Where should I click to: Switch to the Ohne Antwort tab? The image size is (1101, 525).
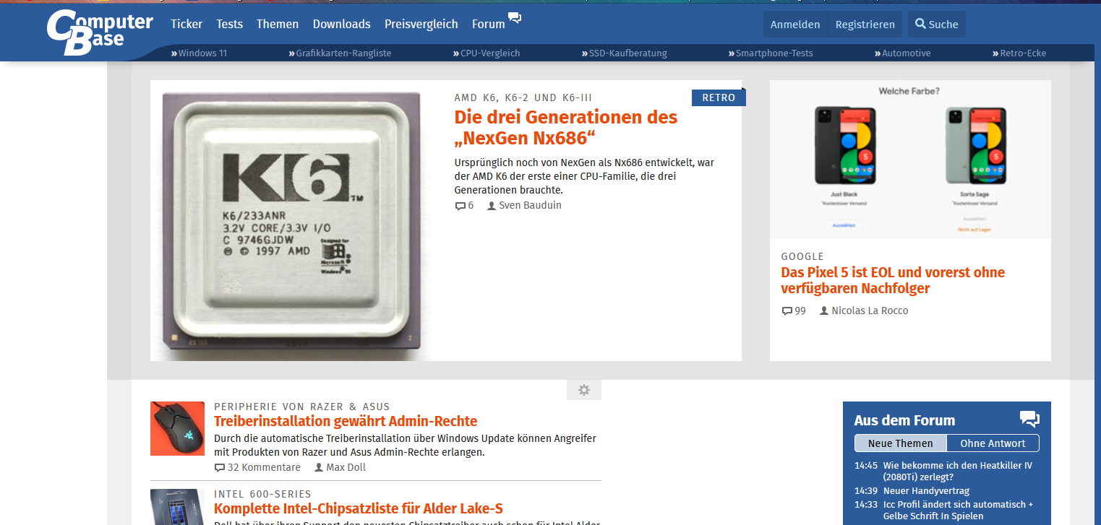993,443
